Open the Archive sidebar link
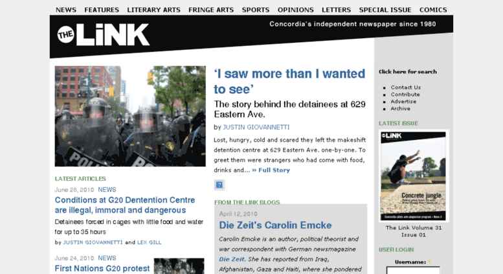 (x=400, y=108)
